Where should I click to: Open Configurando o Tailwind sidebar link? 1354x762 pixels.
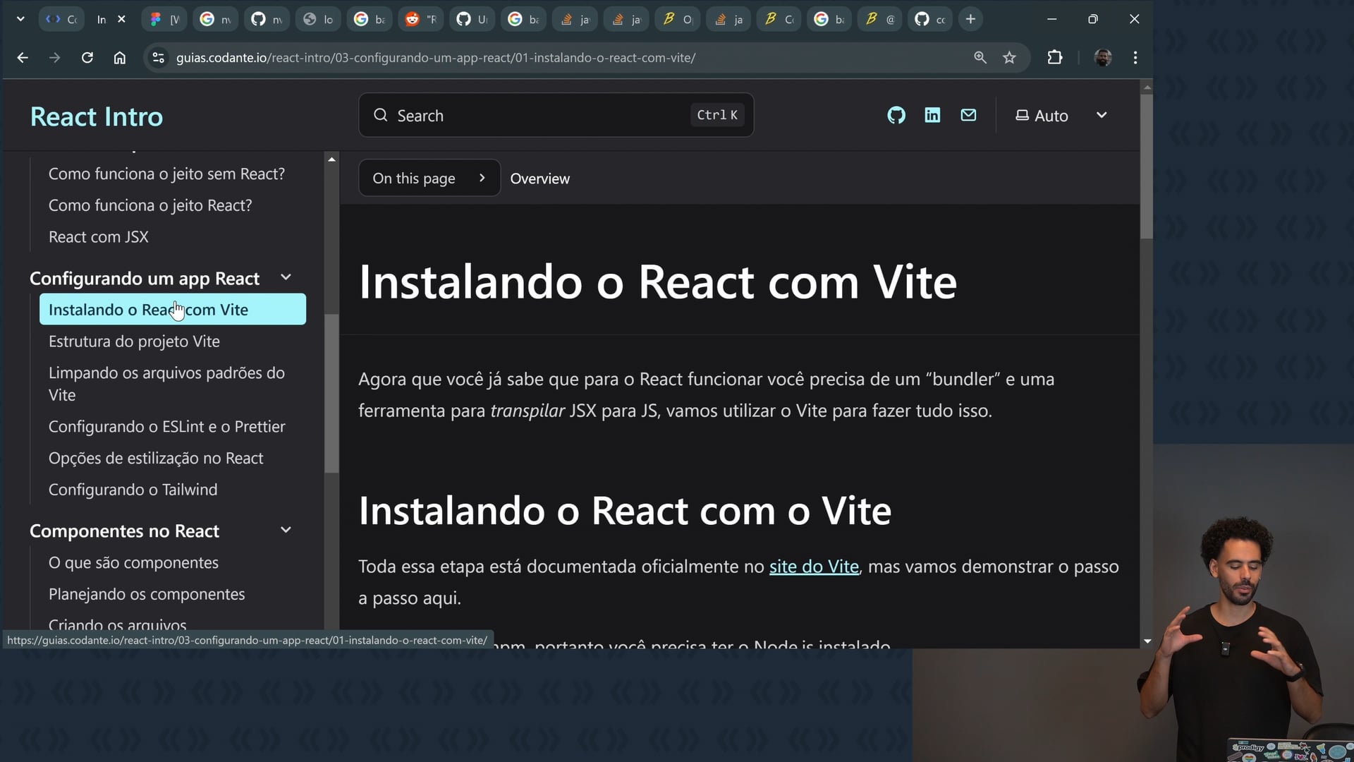pos(133,490)
